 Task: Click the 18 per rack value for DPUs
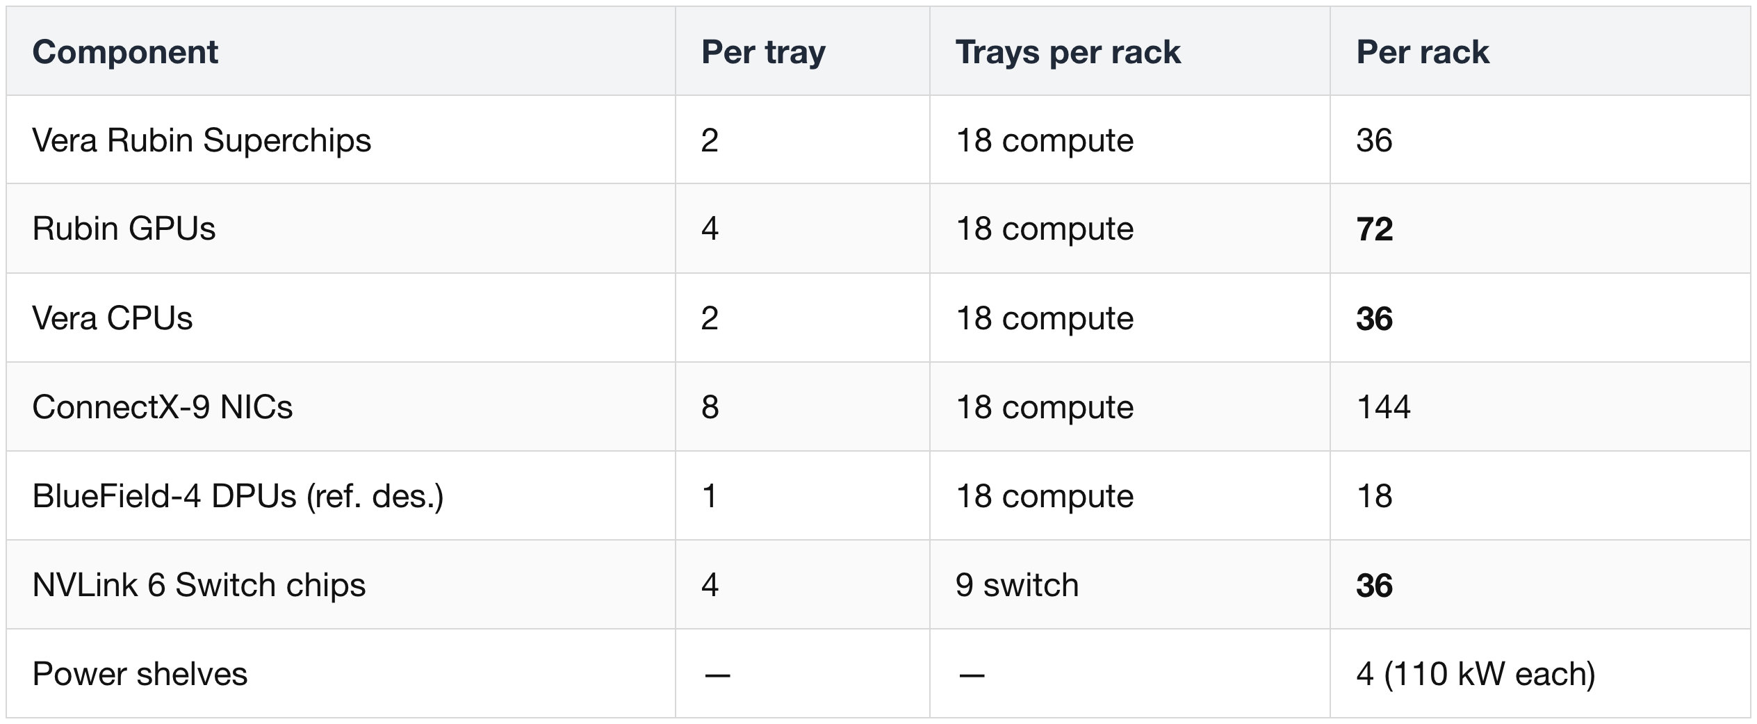pyautogui.click(x=1374, y=496)
